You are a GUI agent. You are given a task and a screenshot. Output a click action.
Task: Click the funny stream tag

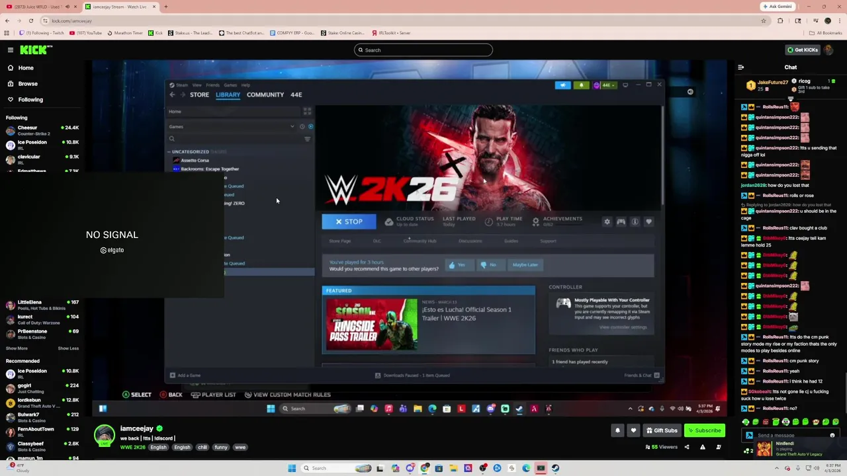tap(221, 448)
